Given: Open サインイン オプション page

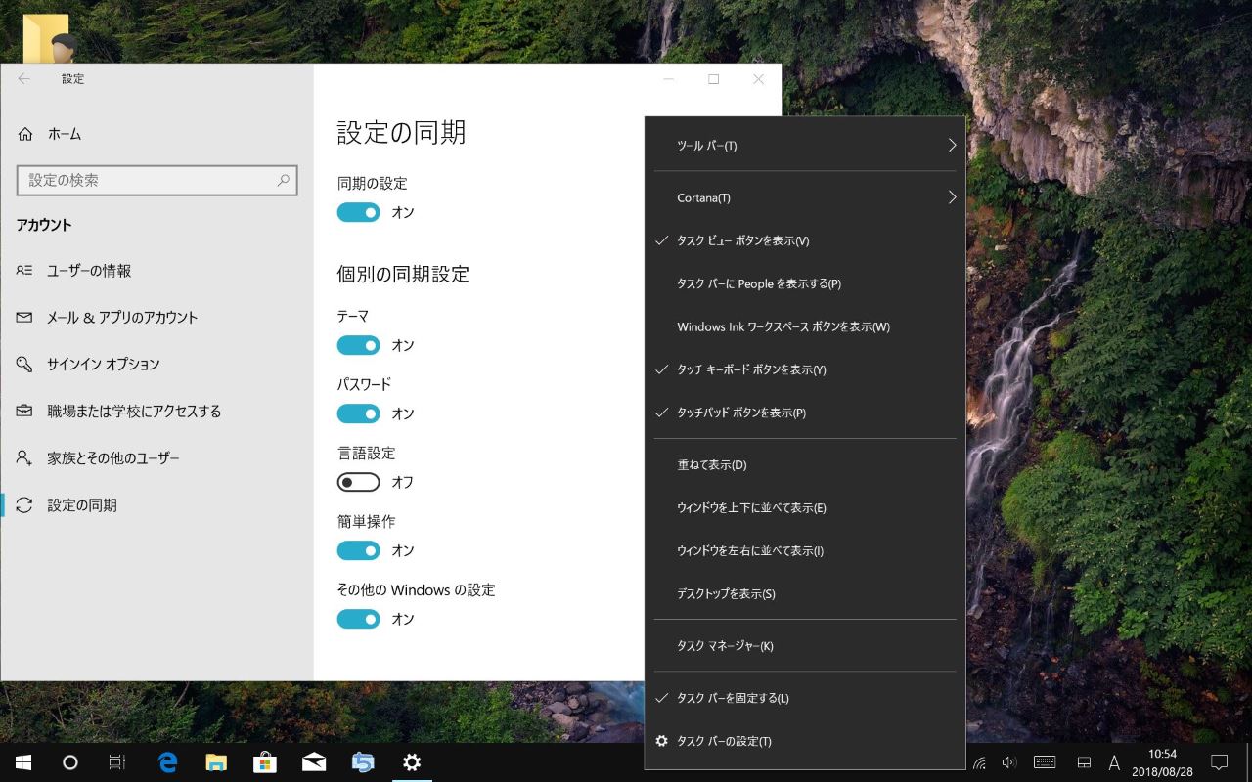Looking at the screenshot, I should pyautogui.click(x=156, y=365).
